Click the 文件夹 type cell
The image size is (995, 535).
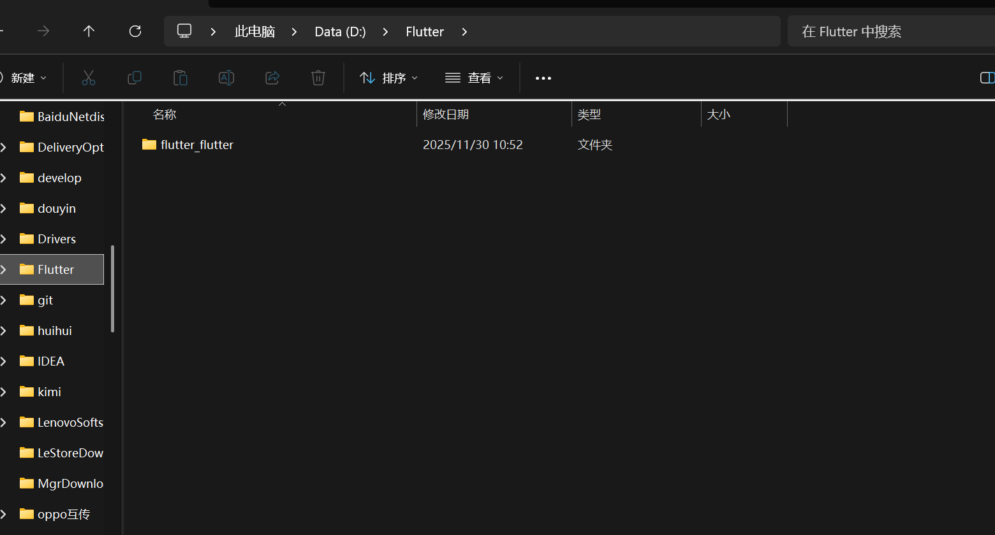(x=595, y=145)
